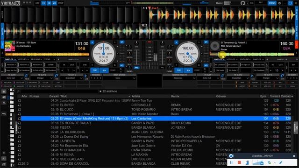Sort the list by Género column
Screen dimensions: 299x168
pyautogui.click(x=221, y=96)
